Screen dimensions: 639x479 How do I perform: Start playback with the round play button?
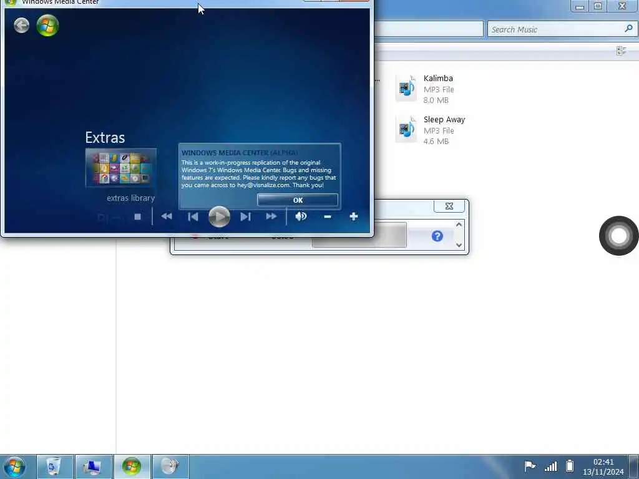coord(219,216)
